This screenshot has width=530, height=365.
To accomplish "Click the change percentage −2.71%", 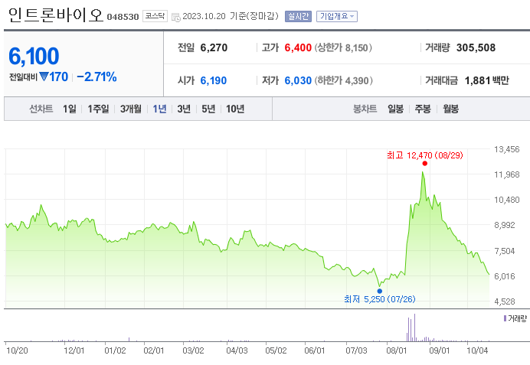I will 97,77.
